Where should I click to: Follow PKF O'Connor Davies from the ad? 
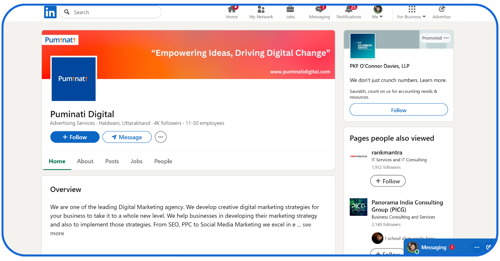[x=399, y=110]
